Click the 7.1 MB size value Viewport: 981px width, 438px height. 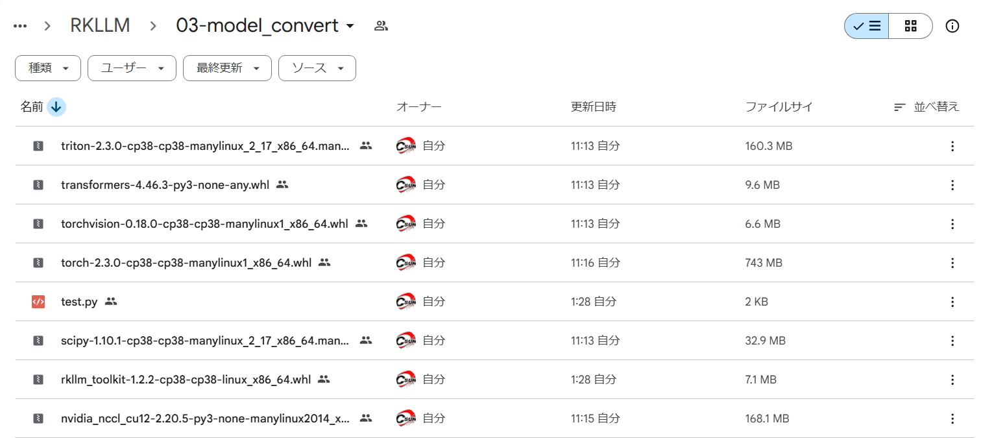click(x=761, y=380)
